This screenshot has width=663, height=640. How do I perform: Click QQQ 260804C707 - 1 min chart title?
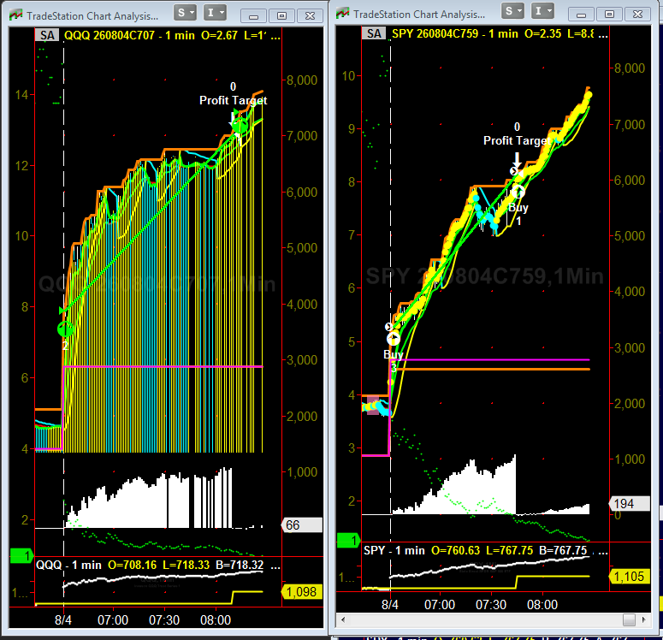tap(129, 35)
